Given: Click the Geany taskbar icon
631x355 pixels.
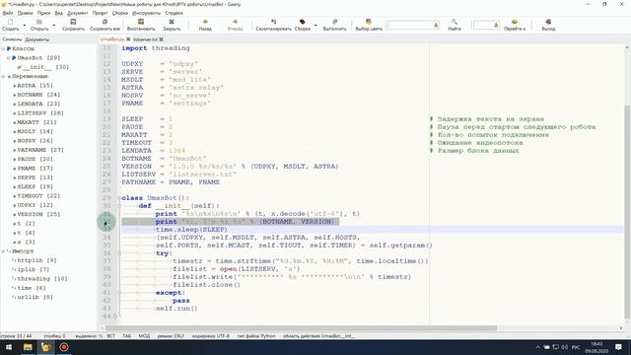Looking at the screenshot, I should pyautogui.click(x=45, y=347).
